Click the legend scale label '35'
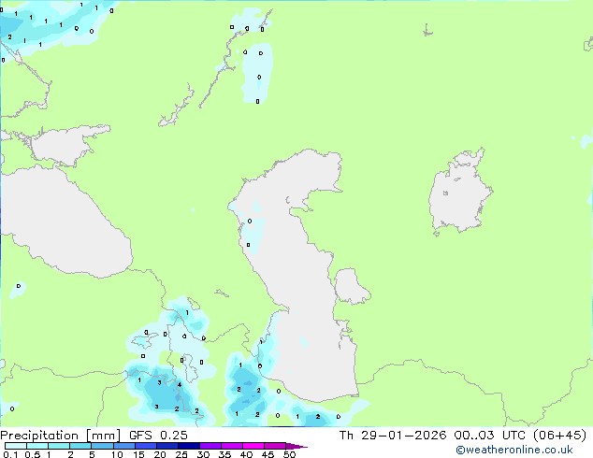 click(x=224, y=454)
